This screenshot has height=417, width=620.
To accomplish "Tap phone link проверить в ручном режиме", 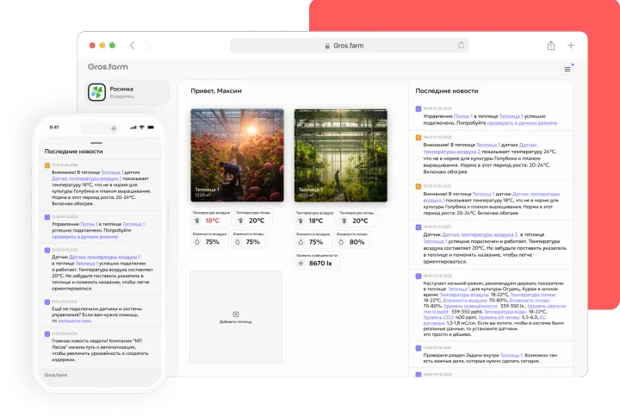I will (85, 237).
